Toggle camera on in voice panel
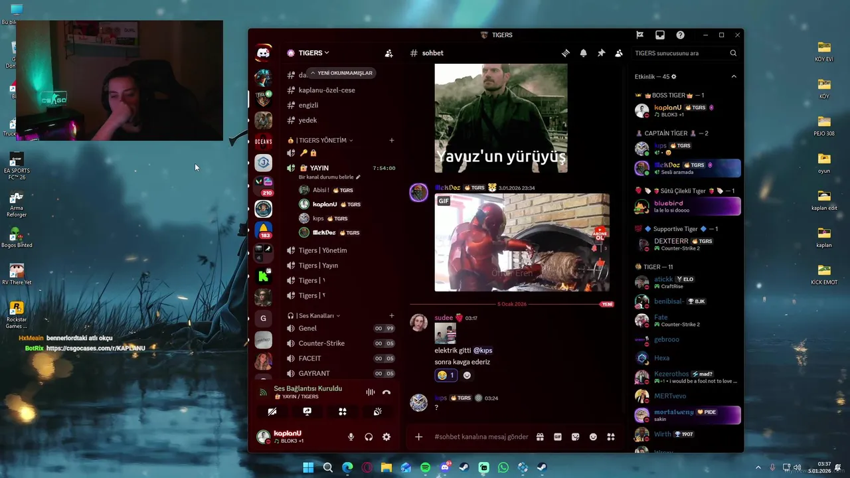The image size is (850, 478). pos(272,412)
